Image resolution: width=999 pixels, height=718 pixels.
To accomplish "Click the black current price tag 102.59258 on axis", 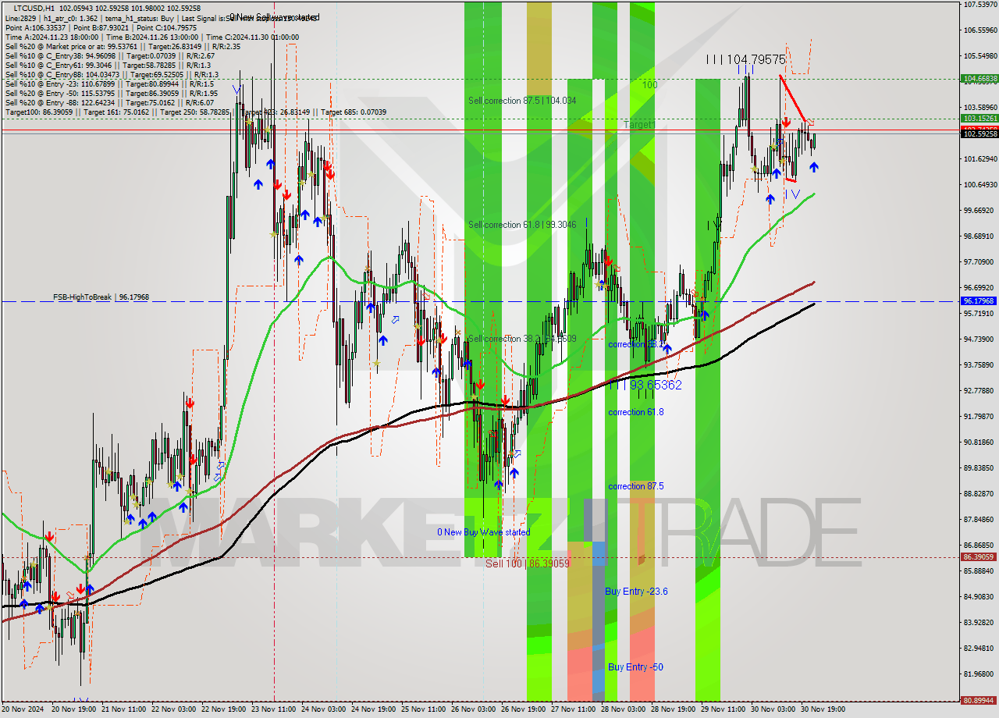I will 979,134.
